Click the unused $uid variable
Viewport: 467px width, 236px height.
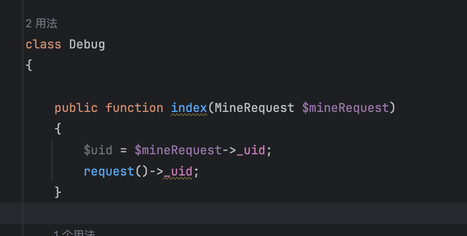pyautogui.click(x=98, y=150)
